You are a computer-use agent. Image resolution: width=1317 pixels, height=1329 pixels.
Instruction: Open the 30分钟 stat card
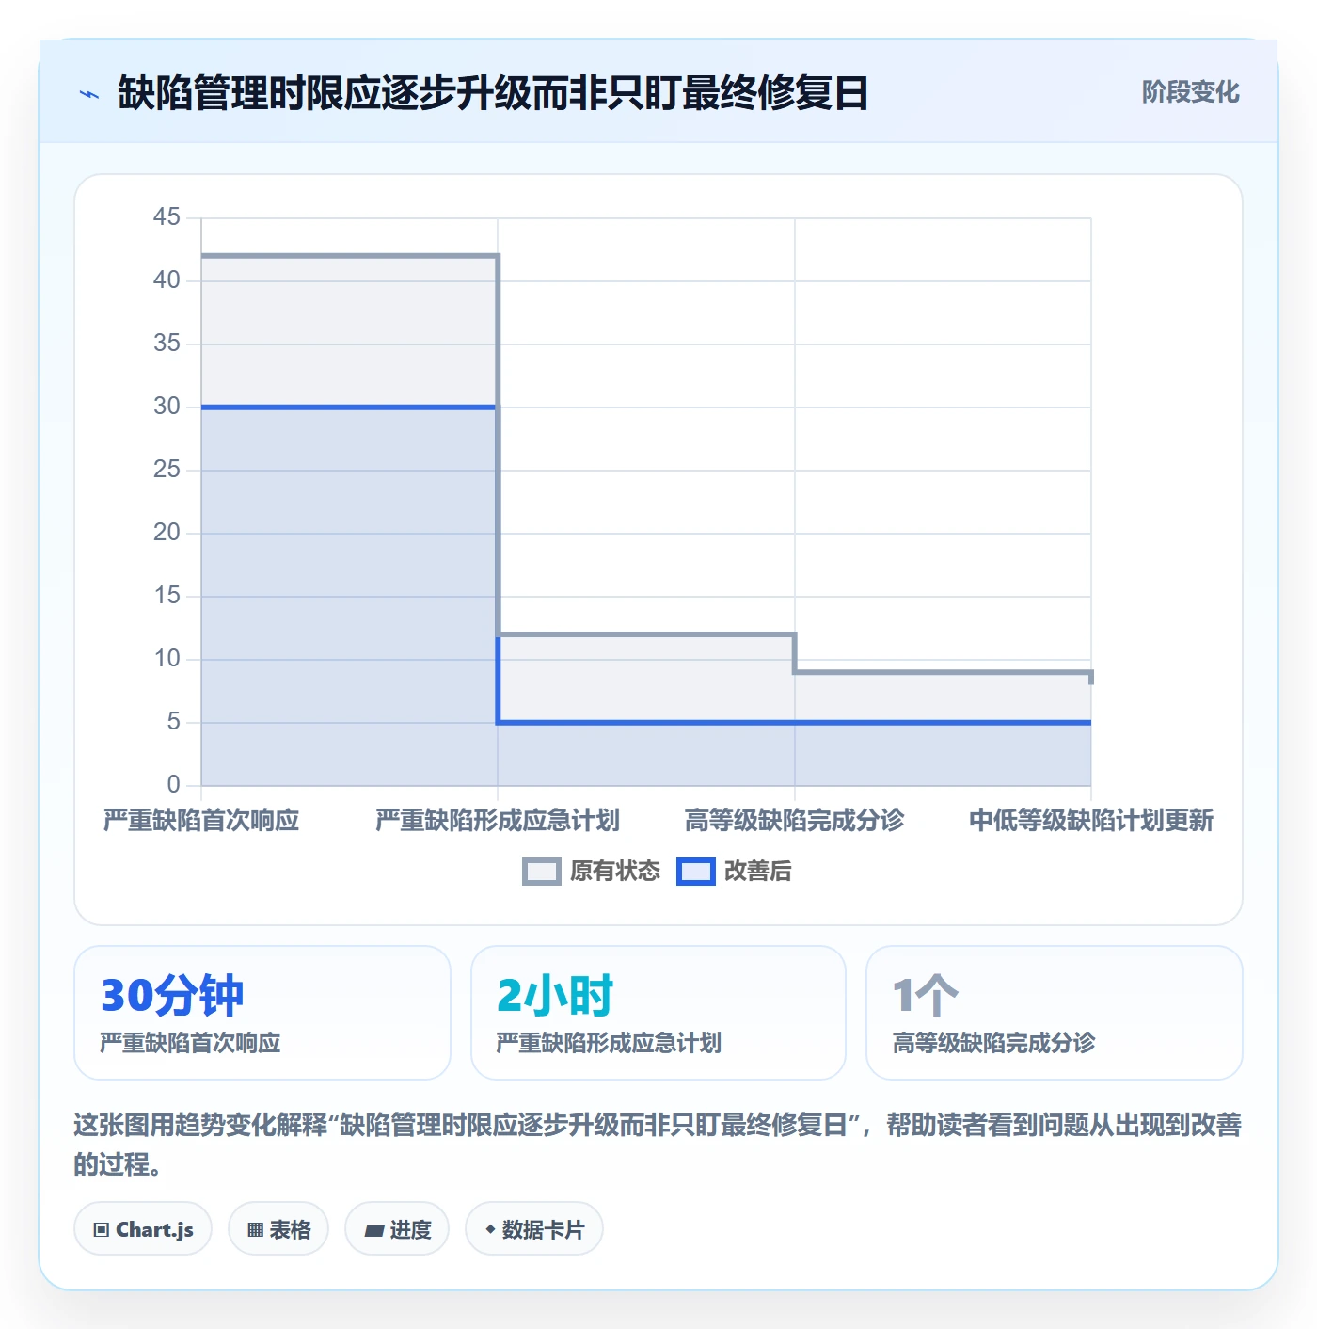point(262,1013)
